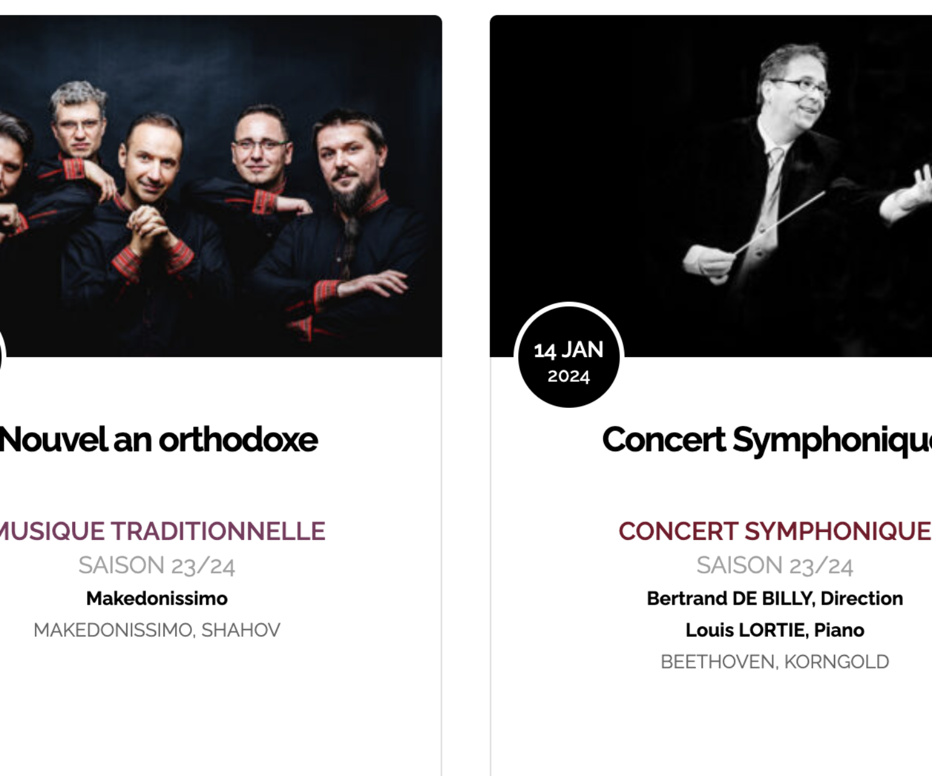932x776 pixels.
Task: Click empty area of Nouvel an orthodoxe card
Action: (217, 714)
